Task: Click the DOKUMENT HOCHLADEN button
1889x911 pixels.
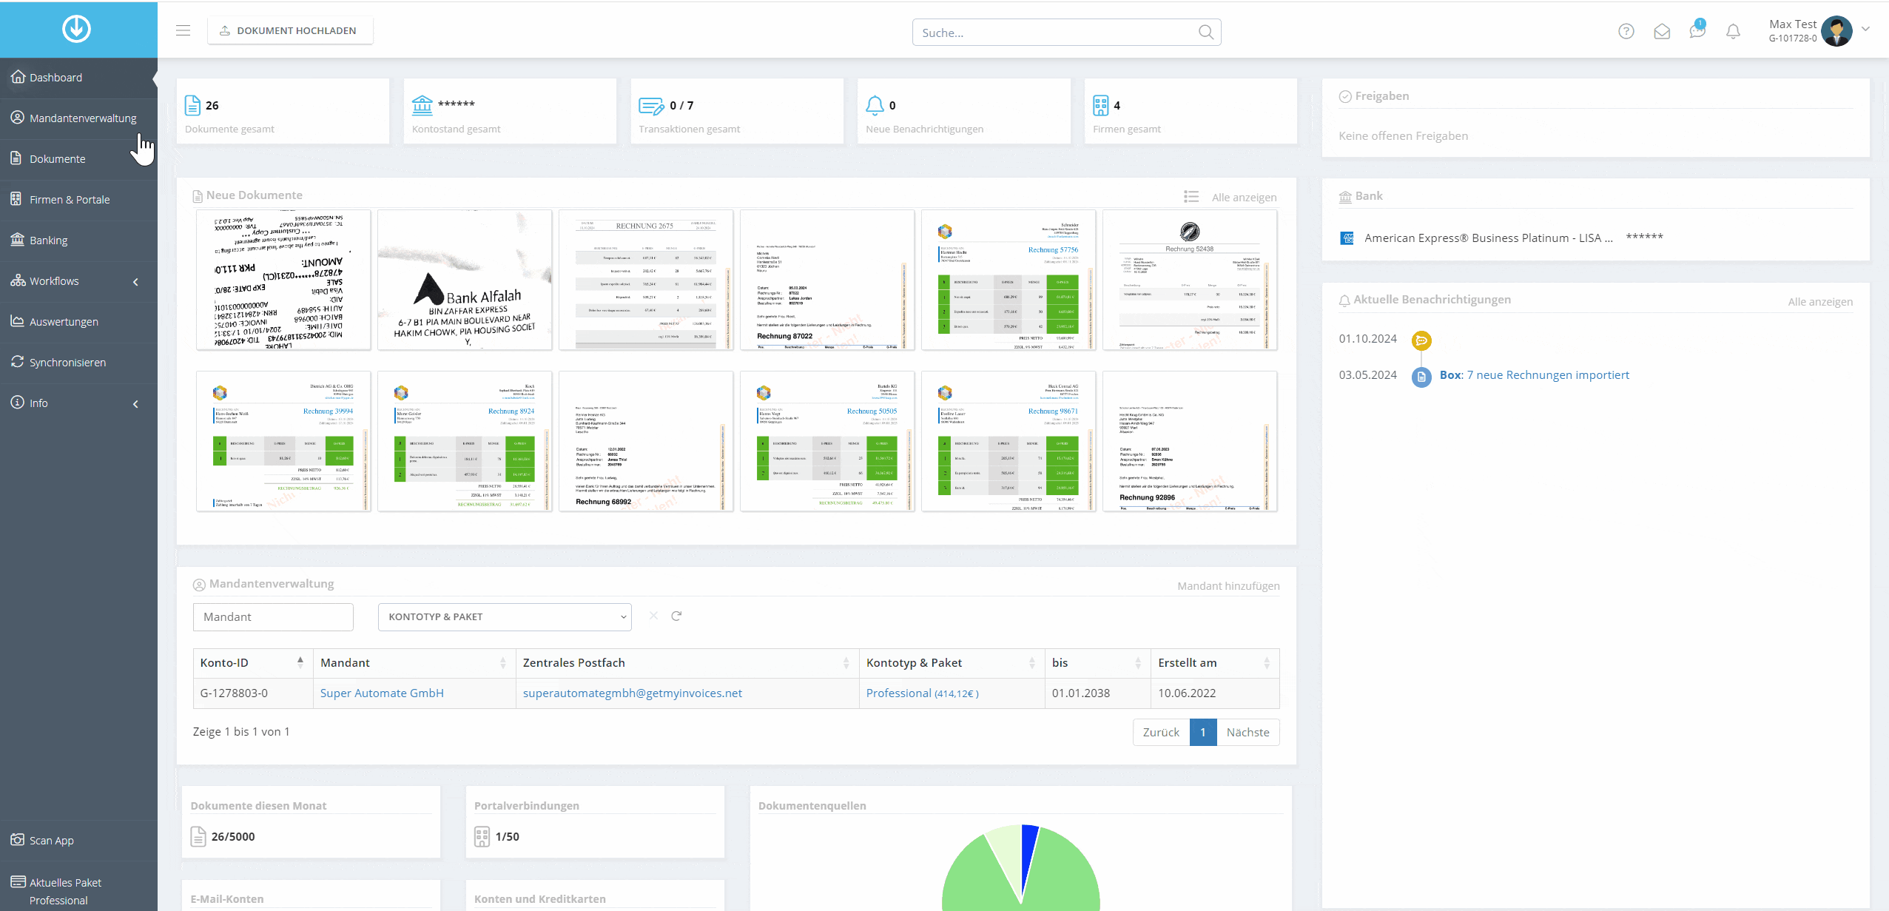Action: coord(290,30)
